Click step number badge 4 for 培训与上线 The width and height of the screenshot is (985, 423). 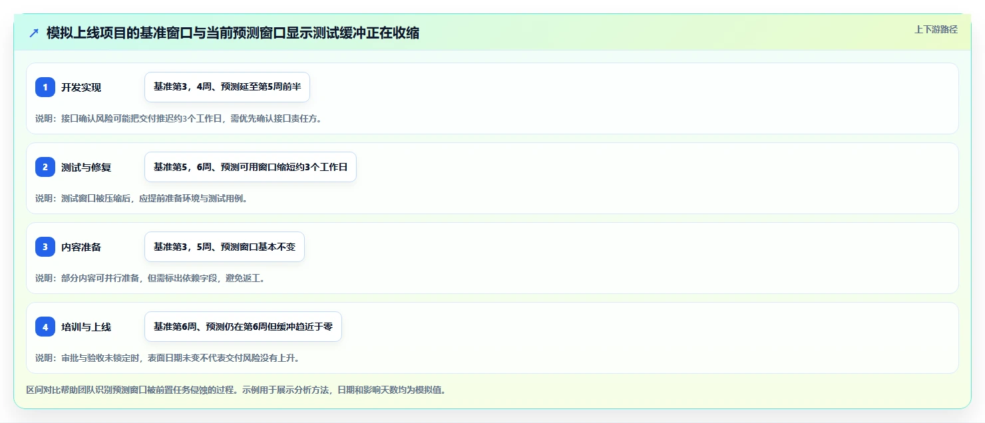45,327
